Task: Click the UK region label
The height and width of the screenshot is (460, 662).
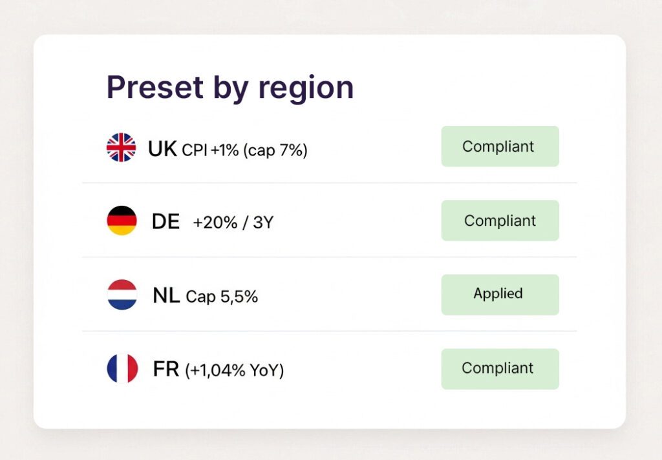Action: (161, 148)
